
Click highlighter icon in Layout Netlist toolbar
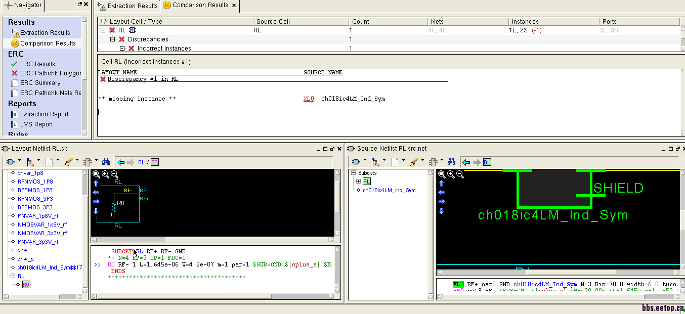coord(68,162)
